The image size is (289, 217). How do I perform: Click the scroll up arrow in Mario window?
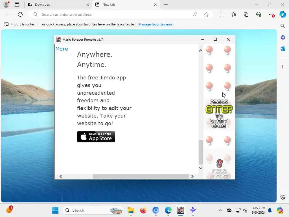pos(201,50)
